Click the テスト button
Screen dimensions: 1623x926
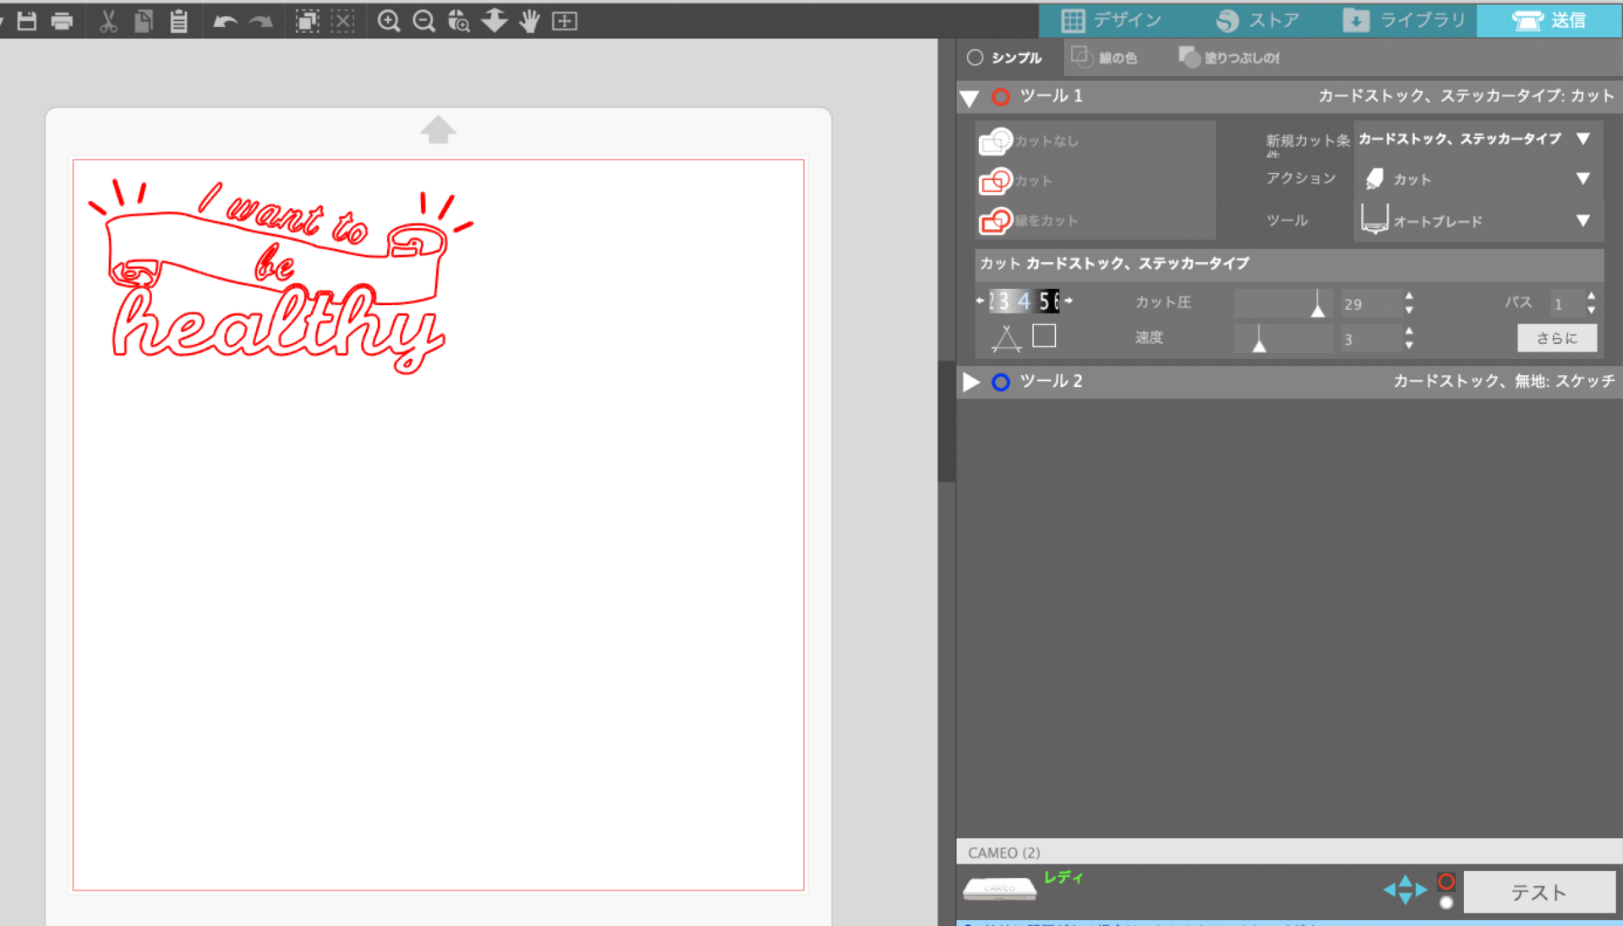pyautogui.click(x=1538, y=892)
